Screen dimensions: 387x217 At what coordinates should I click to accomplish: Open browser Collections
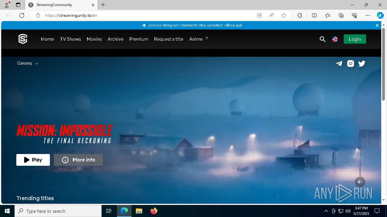coord(341,15)
